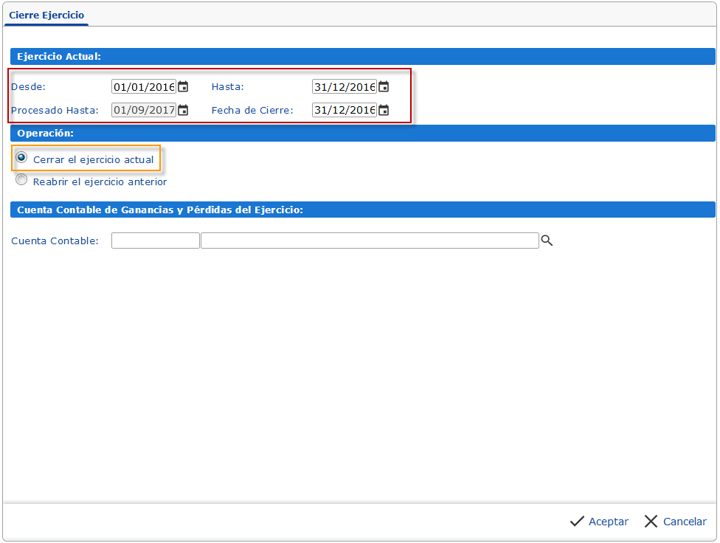Choose 'Reabrir el ejercicio anterior' radio option
The height and width of the screenshot is (543, 720).
pyautogui.click(x=21, y=180)
